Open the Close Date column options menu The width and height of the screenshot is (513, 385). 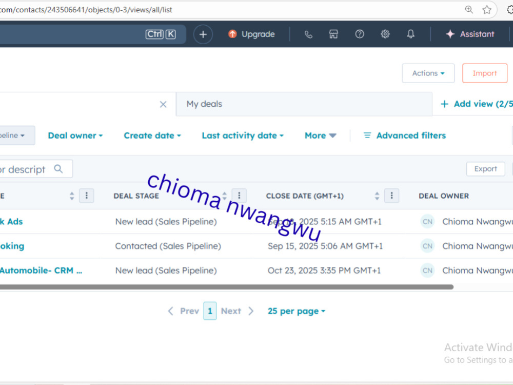click(x=391, y=196)
